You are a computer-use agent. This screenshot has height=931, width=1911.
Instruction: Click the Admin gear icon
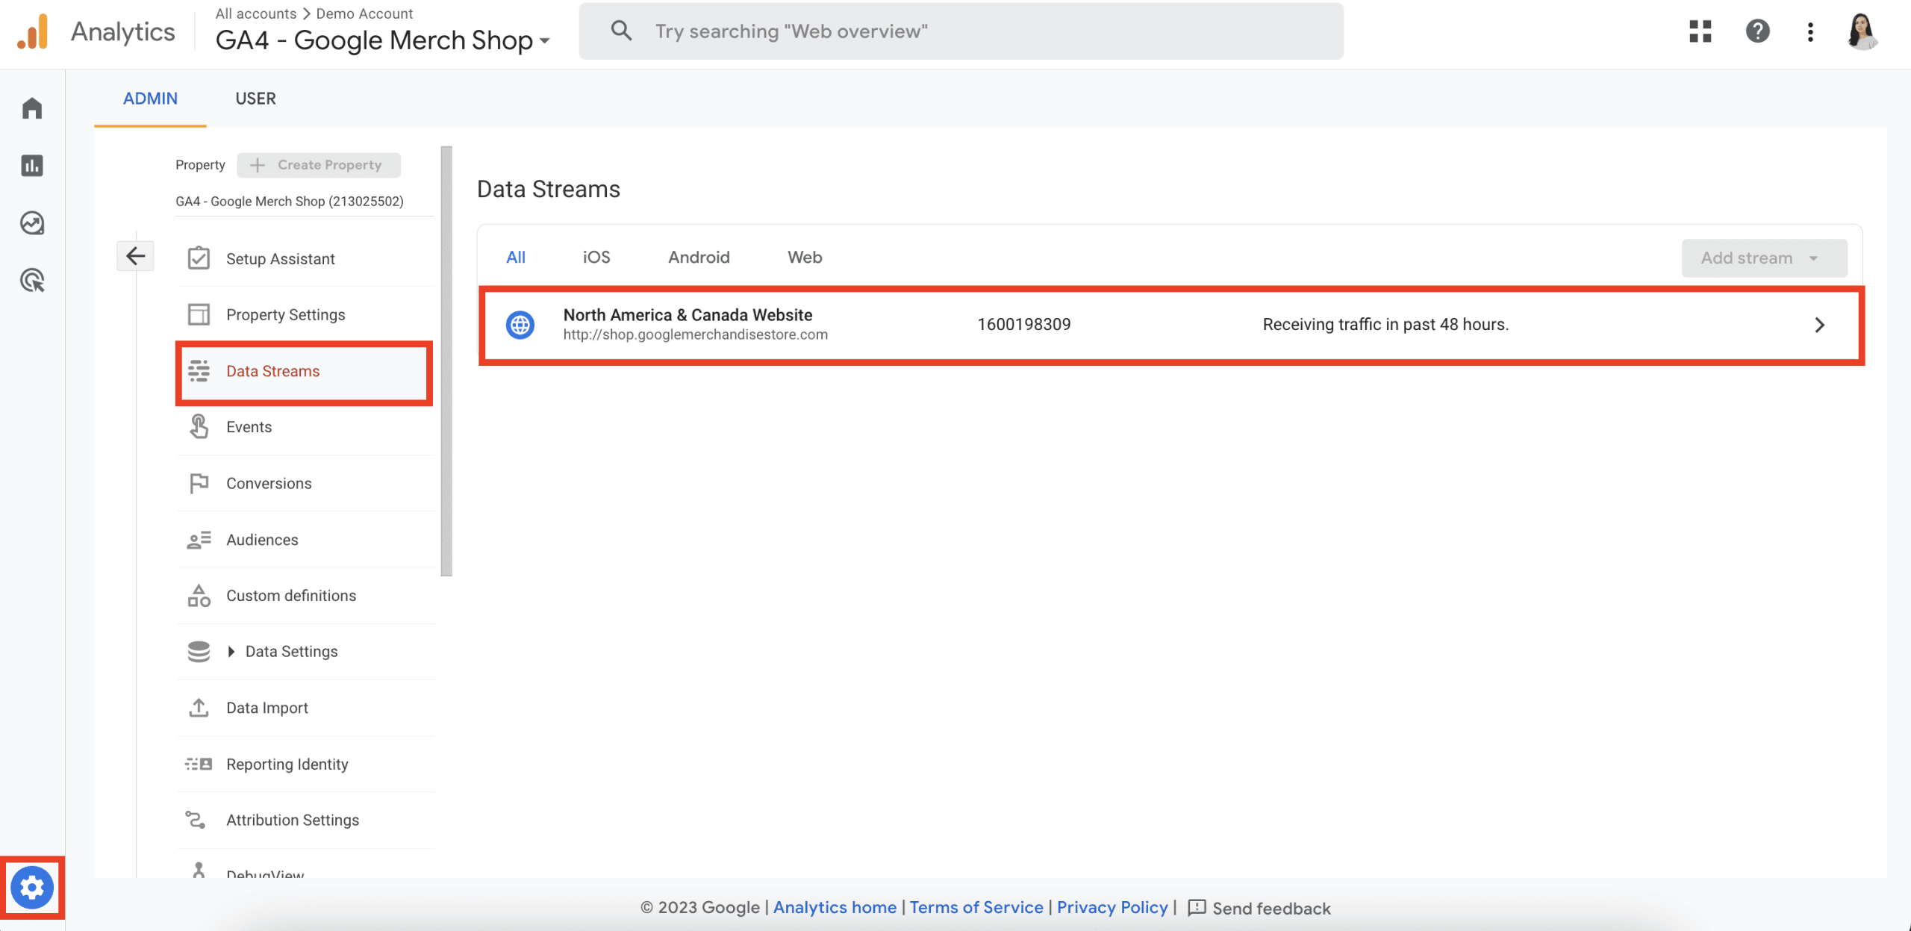(32, 888)
